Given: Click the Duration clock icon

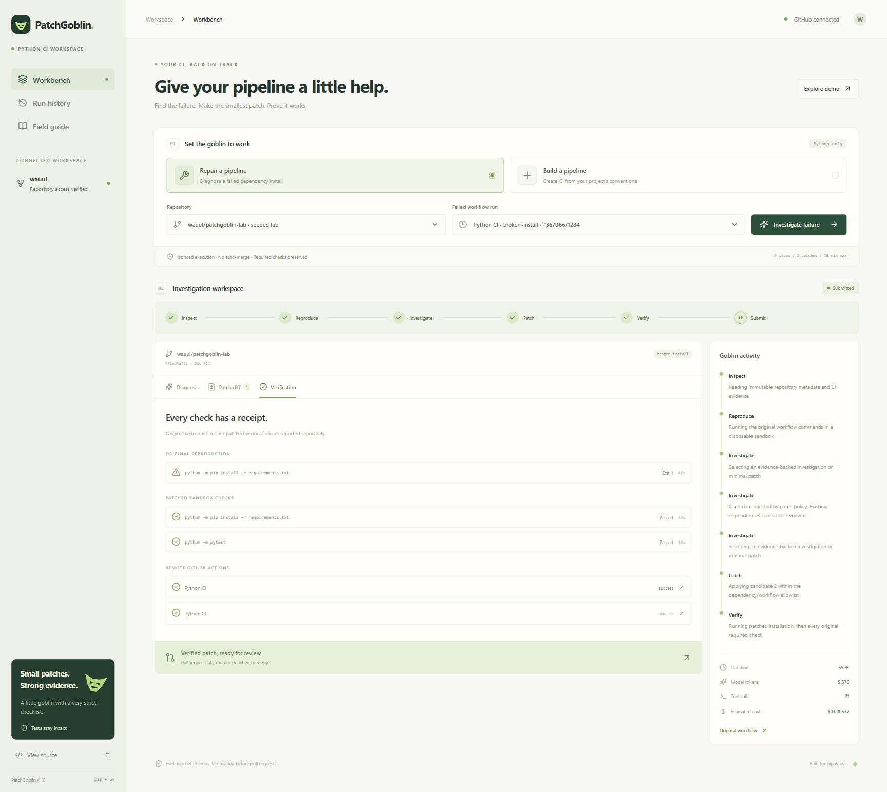Looking at the screenshot, I should coord(723,667).
